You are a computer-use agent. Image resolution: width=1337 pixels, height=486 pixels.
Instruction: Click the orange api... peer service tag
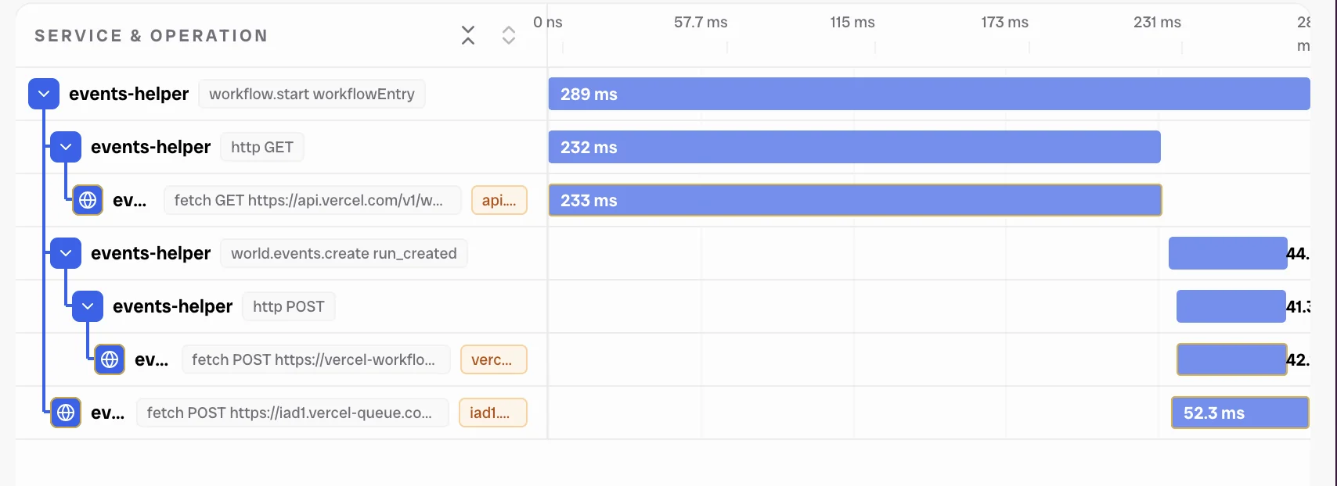coord(499,200)
